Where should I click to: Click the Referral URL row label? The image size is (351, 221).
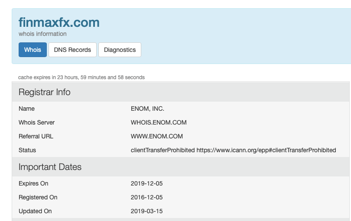click(x=36, y=136)
